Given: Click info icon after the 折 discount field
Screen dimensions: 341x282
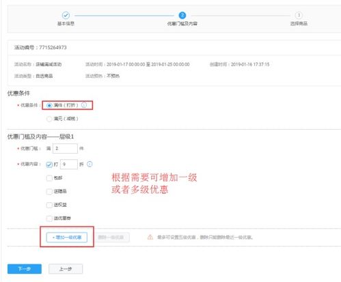Looking at the screenshot, I should 90,164.
